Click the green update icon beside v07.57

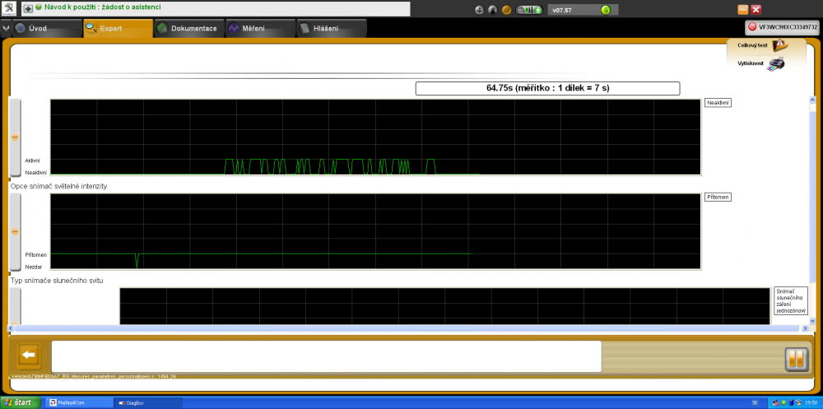click(x=606, y=9)
